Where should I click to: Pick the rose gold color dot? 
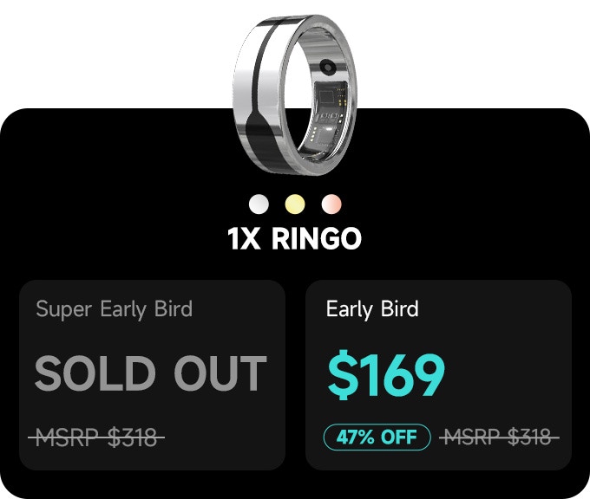pyautogui.click(x=331, y=204)
